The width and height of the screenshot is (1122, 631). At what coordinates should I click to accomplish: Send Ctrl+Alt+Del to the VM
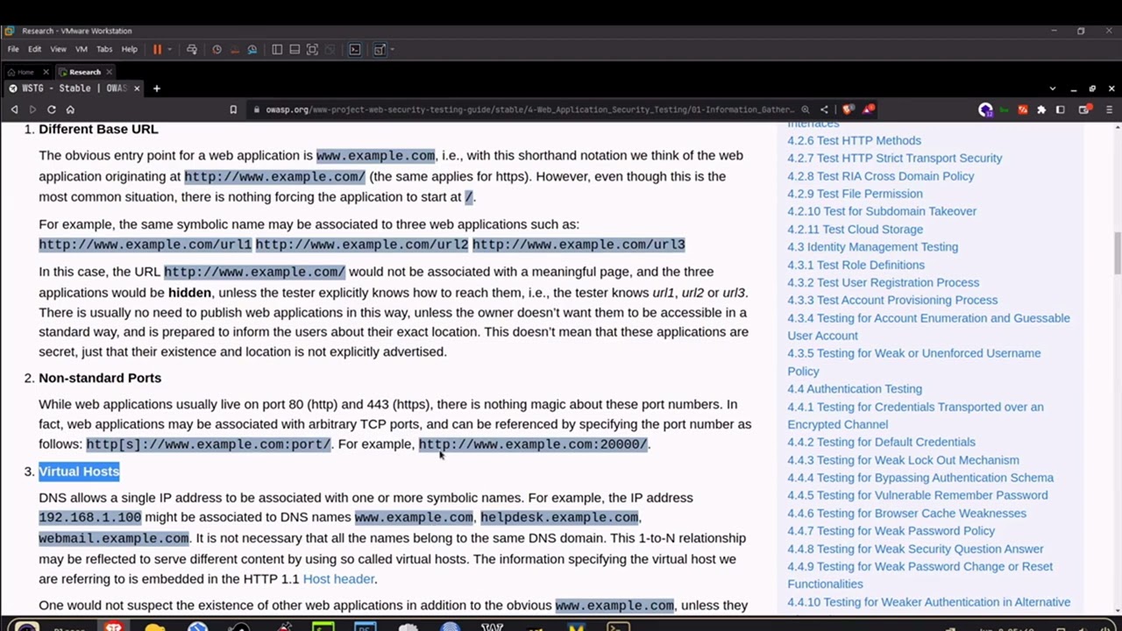pos(192,49)
